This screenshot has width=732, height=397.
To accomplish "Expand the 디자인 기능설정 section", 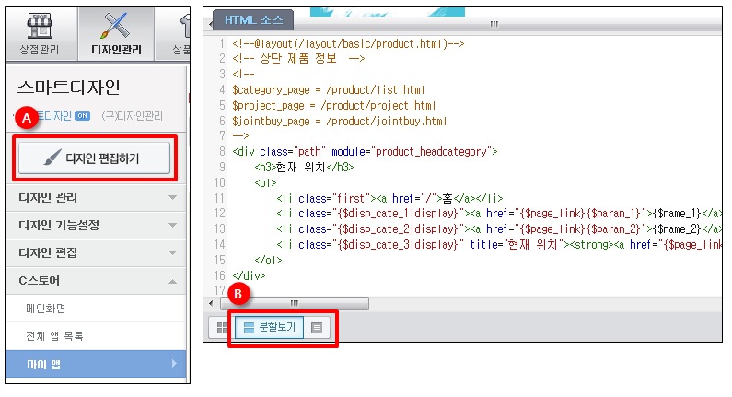I will pos(96,225).
